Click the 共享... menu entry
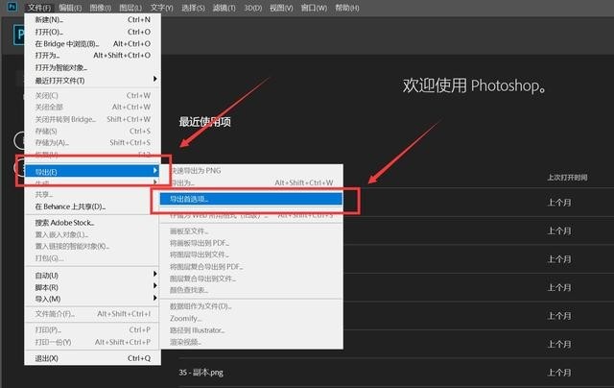 pos(92,194)
